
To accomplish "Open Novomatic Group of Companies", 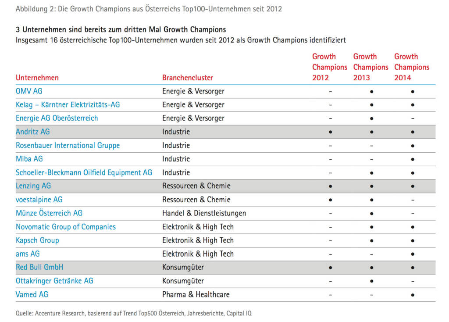I will point(66,227).
